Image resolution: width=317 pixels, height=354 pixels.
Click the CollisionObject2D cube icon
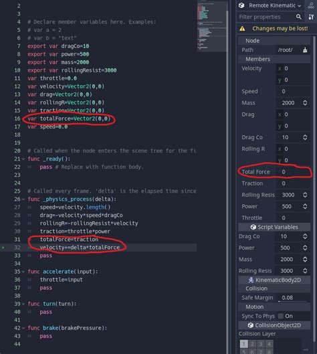click(x=250, y=325)
